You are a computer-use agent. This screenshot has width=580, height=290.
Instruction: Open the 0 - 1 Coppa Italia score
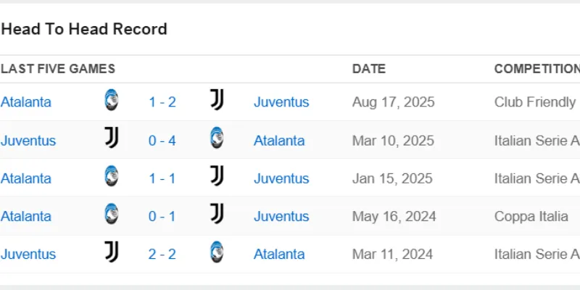point(162,216)
